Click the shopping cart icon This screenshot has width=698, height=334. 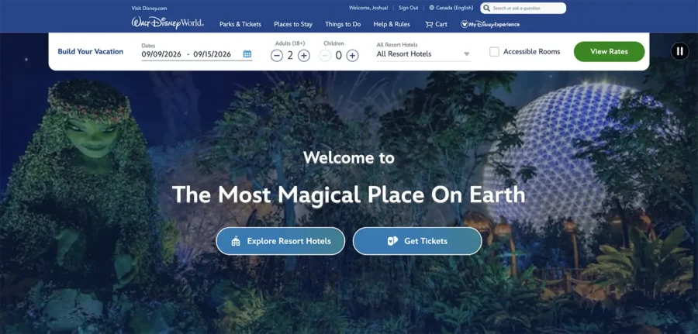(x=429, y=25)
